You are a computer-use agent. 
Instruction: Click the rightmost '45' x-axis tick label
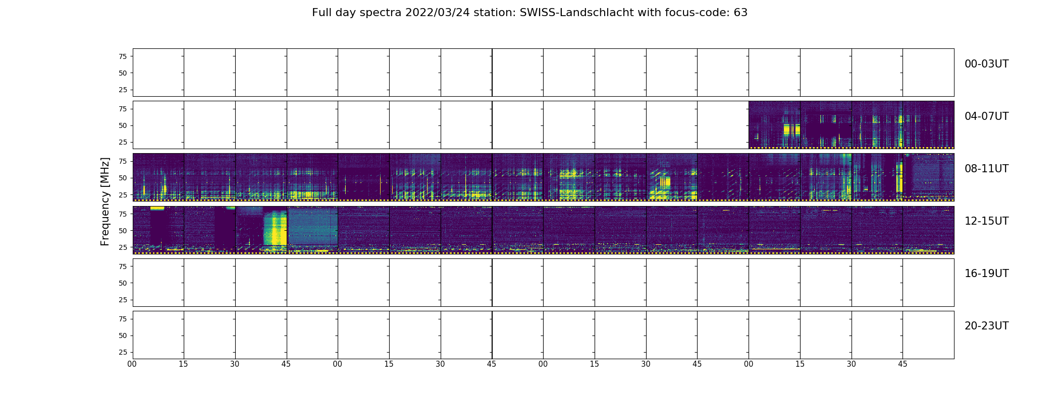click(x=903, y=364)
